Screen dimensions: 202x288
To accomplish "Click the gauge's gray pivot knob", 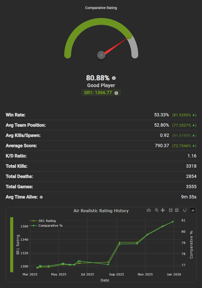I will coord(101,55).
